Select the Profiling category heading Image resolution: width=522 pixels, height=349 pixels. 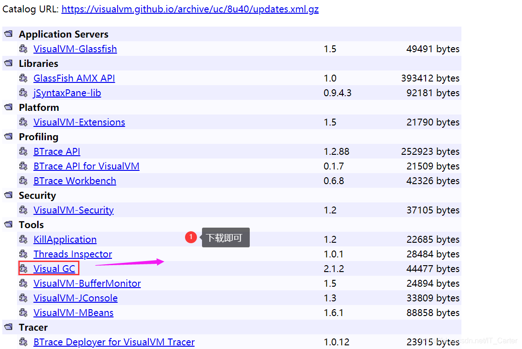coord(39,137)
